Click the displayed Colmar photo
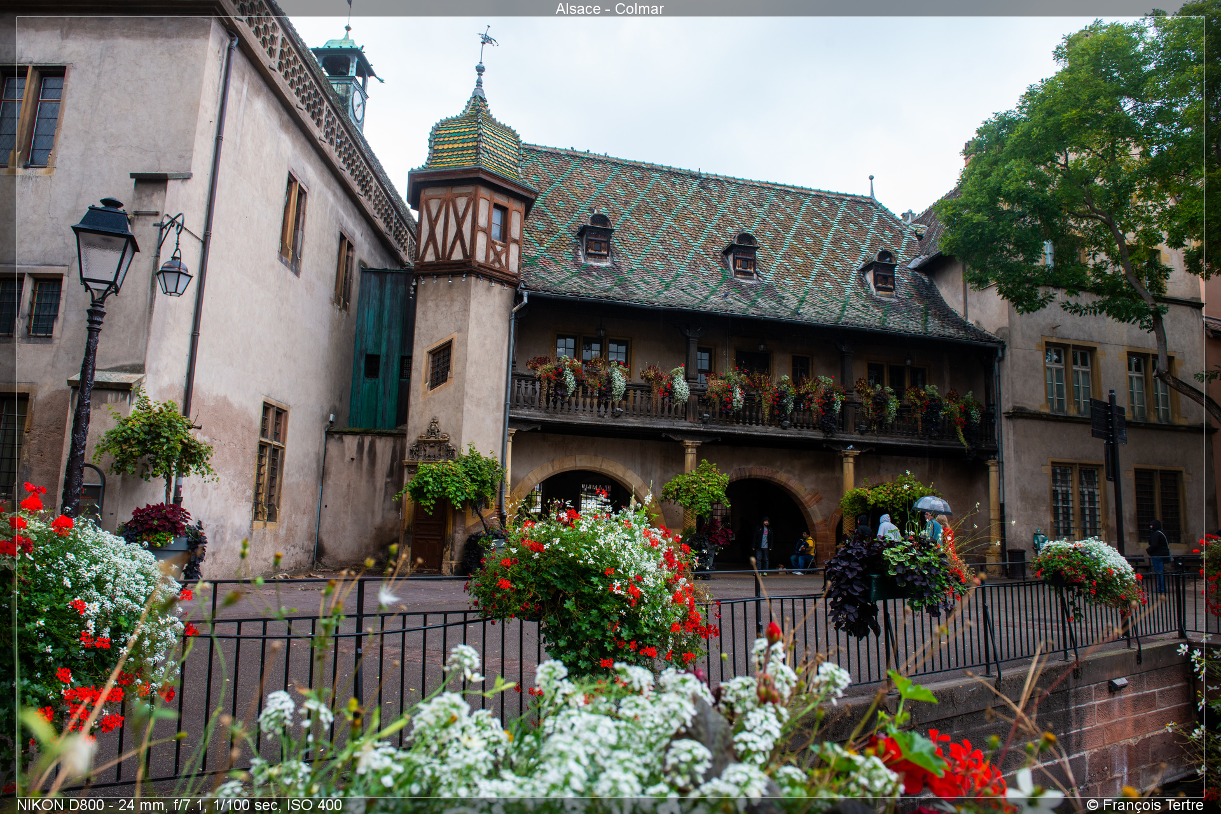The image size is (1221, 814). (610, 407)
